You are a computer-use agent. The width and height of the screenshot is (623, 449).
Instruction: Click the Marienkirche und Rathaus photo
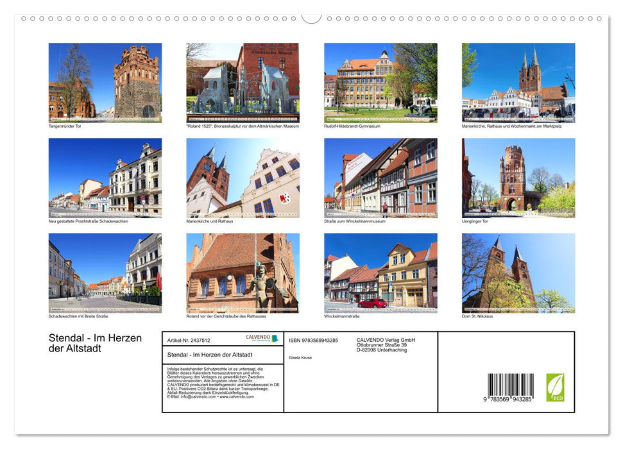click(x=243, y=178)
